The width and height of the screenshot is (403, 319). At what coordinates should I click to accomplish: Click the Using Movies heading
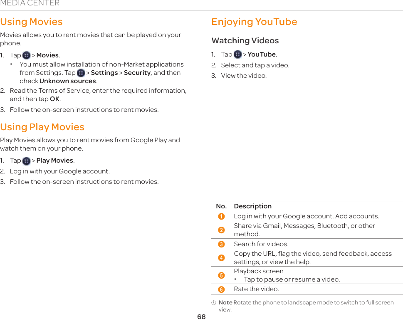(31, 22)
